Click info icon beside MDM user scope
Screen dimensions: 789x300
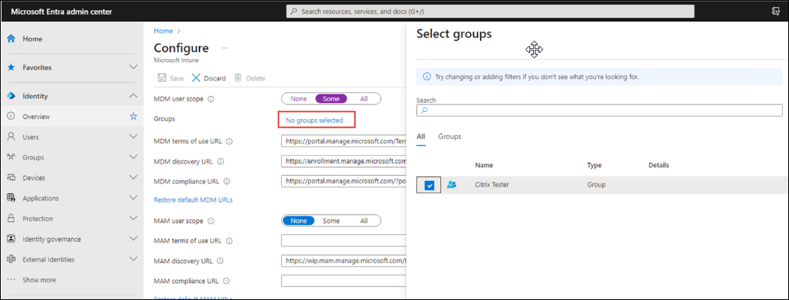click(211, 99)
